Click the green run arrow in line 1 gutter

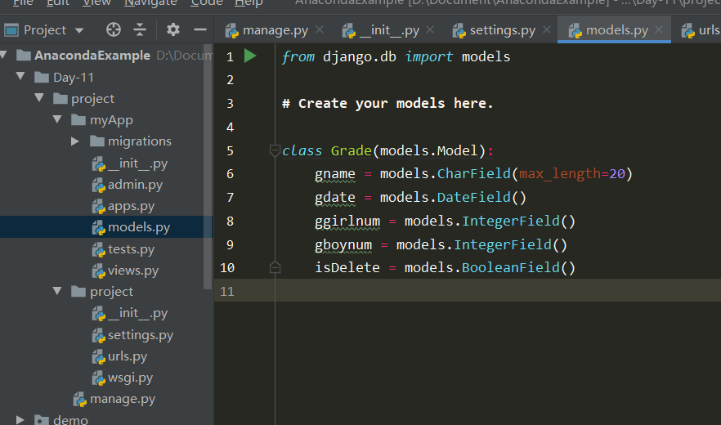pyautogui.click(x=250, y=56)
